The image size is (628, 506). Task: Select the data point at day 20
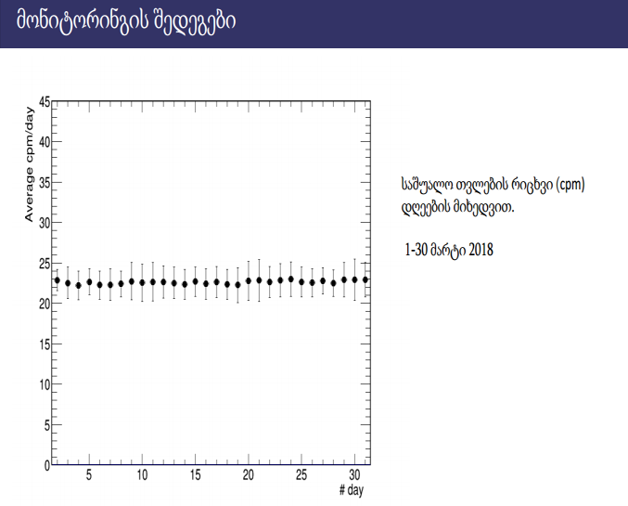(x=249, y=281)
